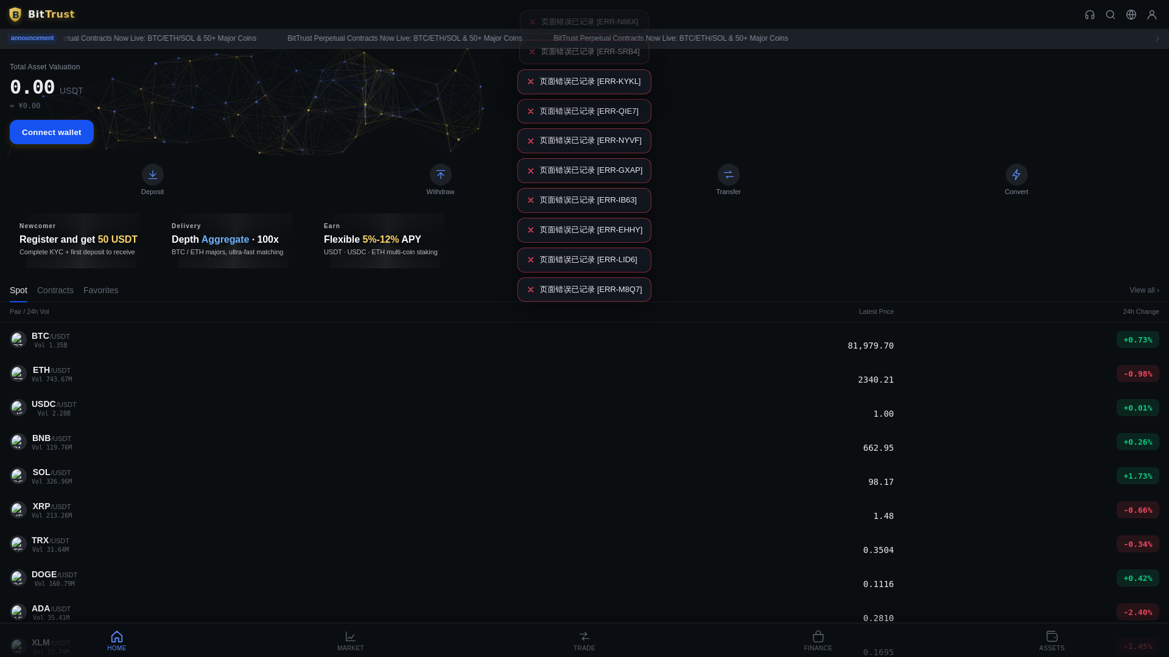Open the user profile icon
The width and height of the screenshot is (1169, 657).
[x=1152, y=15]
